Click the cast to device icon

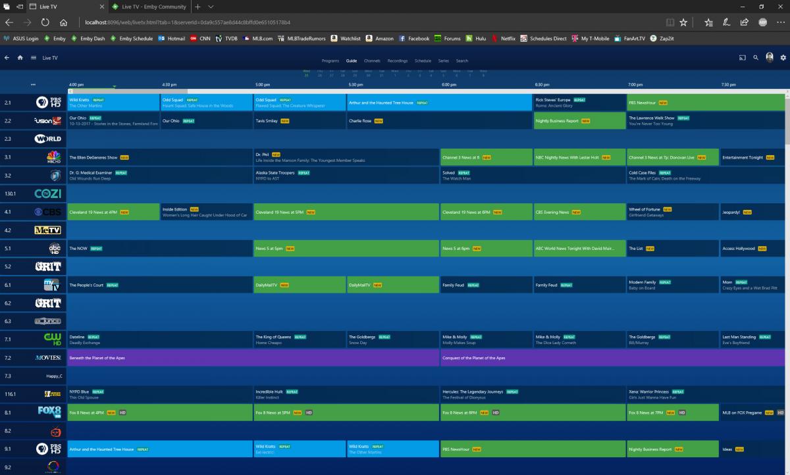coord(743,58)
